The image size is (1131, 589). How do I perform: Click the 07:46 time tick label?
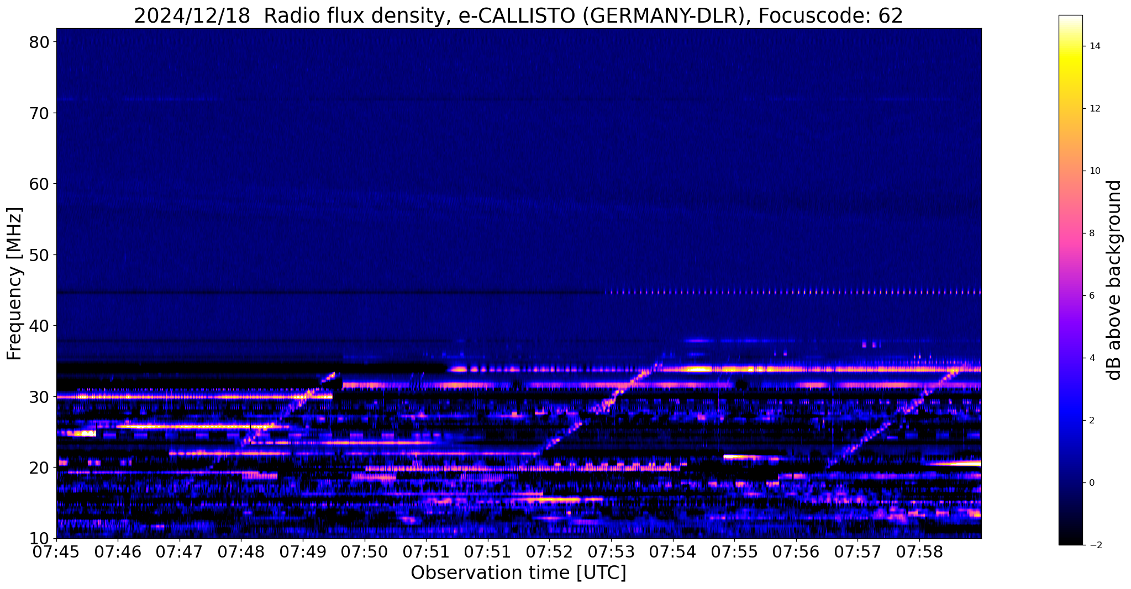[118, 552]
